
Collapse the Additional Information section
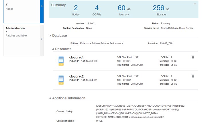[50, 98]
